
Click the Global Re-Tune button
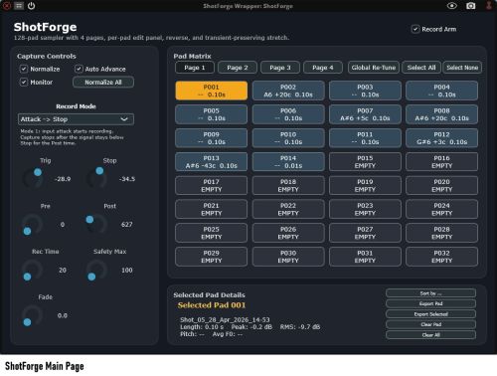point(374,68)
